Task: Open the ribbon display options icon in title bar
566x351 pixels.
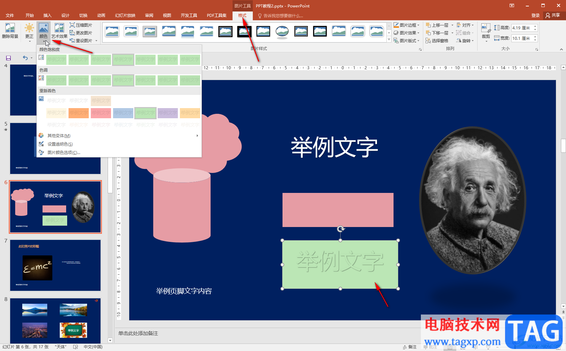Action: (x=512, y=5)
